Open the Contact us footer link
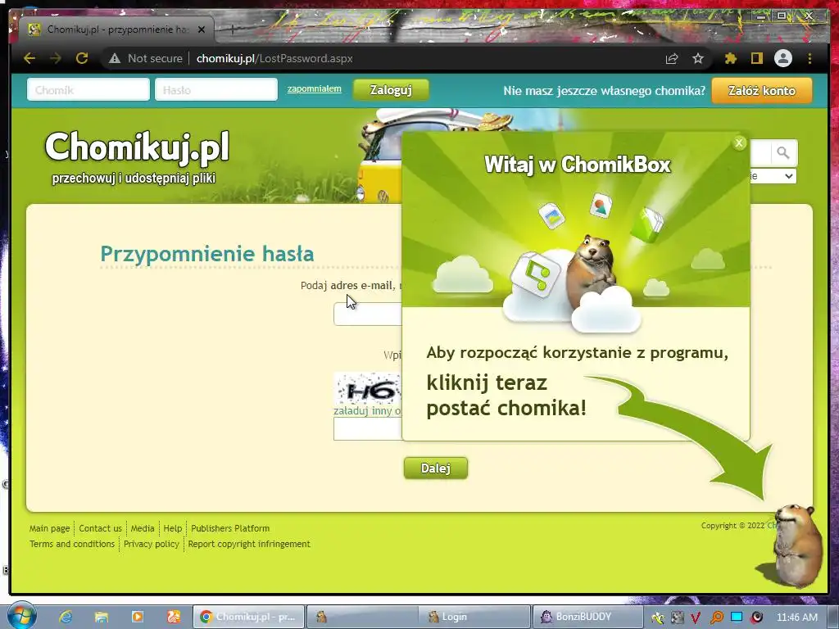 [101, 528]
